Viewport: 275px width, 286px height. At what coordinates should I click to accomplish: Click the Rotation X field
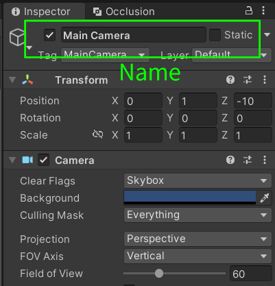[143, 118]
